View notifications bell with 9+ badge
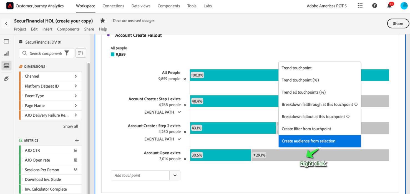This screenshot has width=410, height=194. click(390, 6)
